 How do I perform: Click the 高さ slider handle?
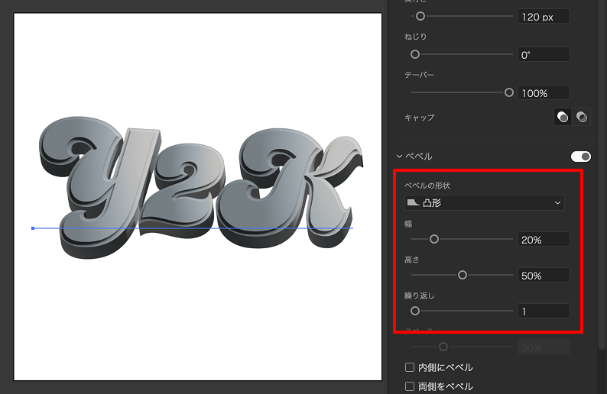click(463, 275)
